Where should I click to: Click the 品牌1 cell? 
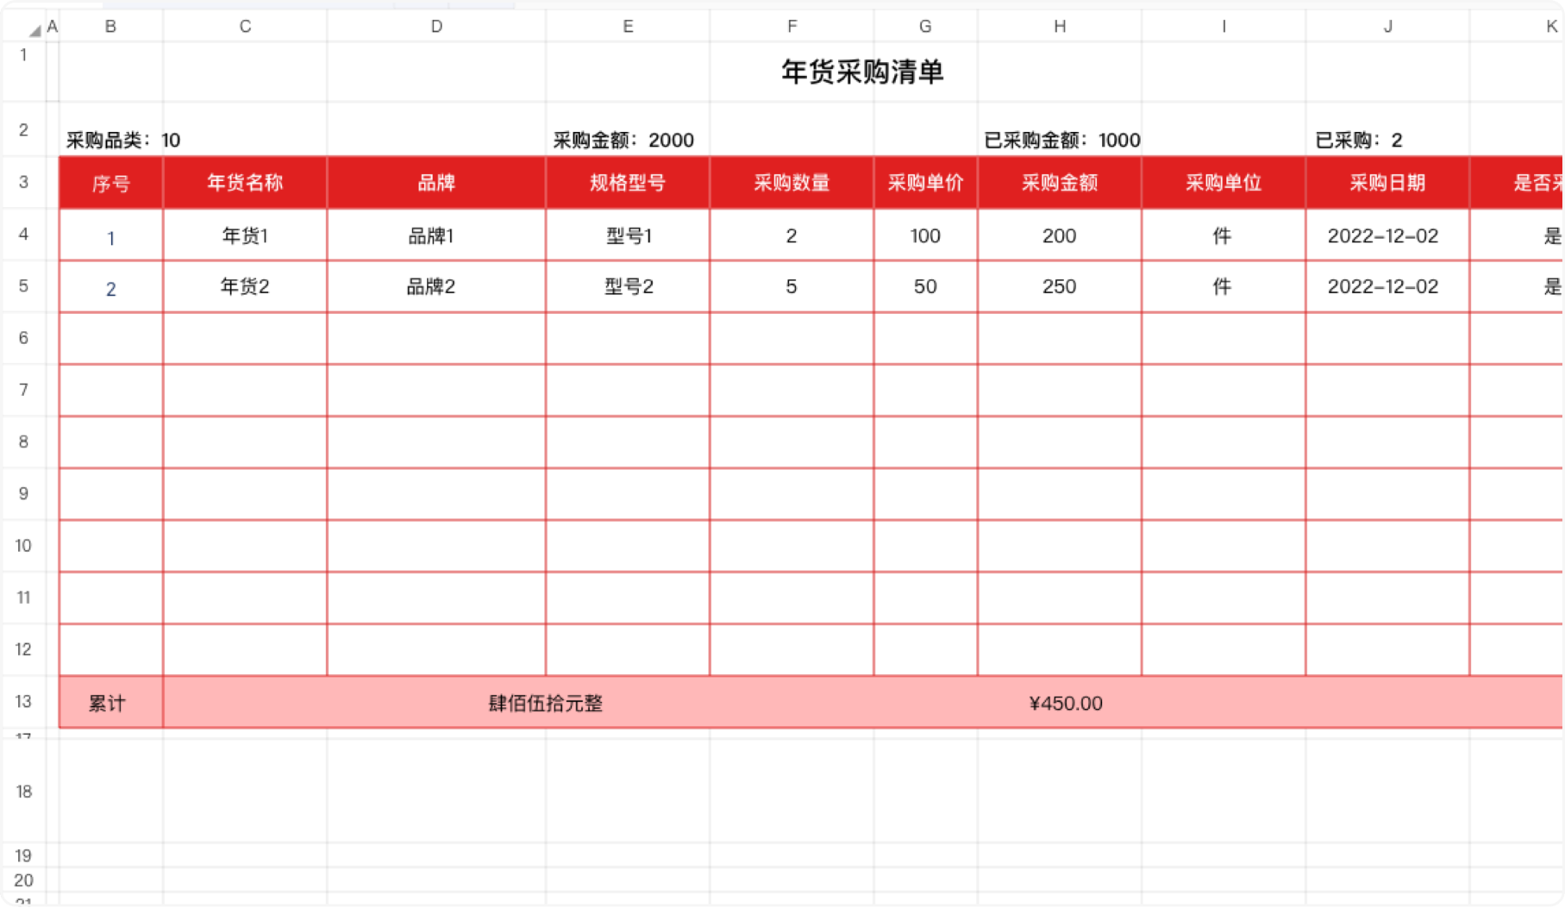tap(436, 235)
